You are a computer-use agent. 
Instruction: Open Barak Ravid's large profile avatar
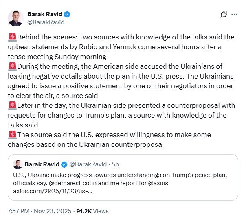[15, 18]
